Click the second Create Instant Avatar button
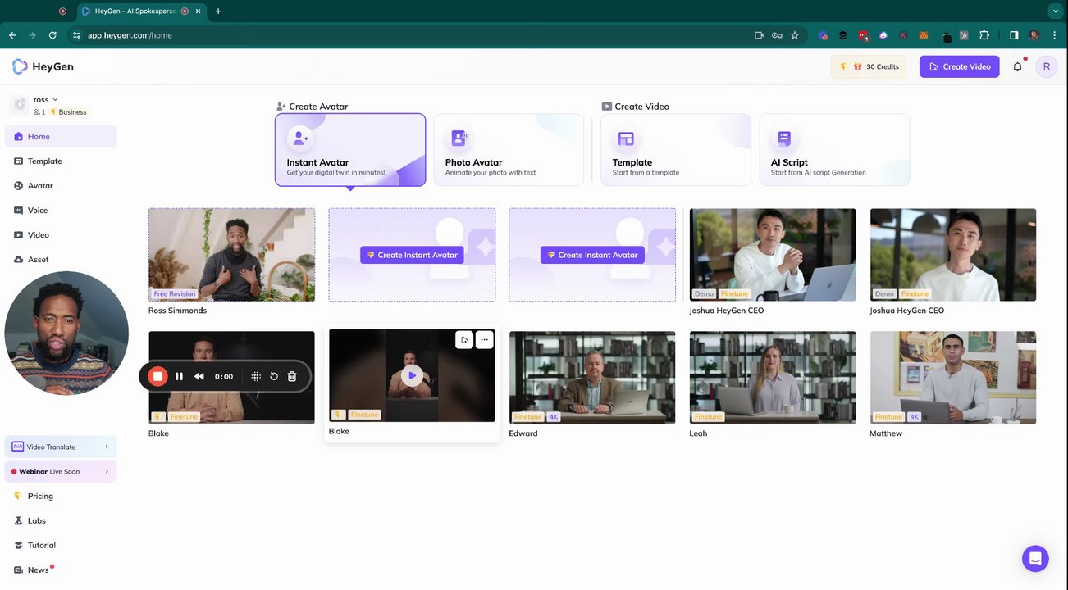 (x=592, y=255)
